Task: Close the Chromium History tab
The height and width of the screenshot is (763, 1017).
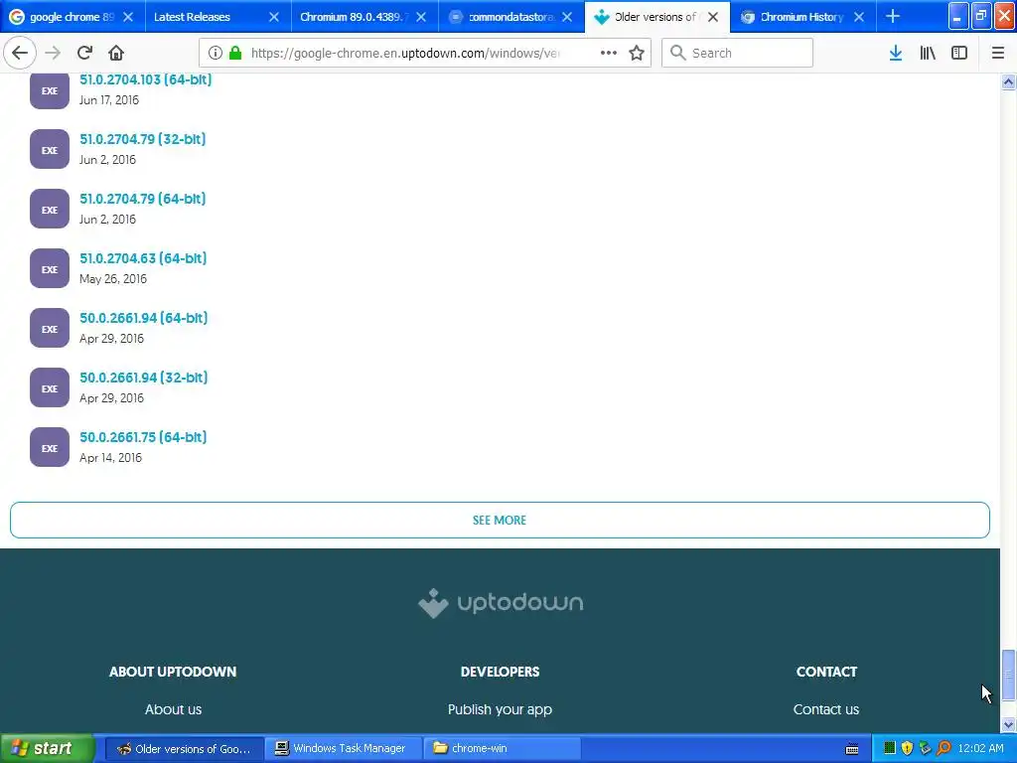Action: point(859,17)
